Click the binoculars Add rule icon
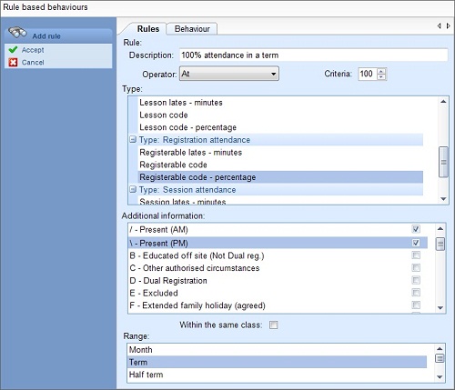This screenshot has width=455, height=390. [x=17, y=32]
